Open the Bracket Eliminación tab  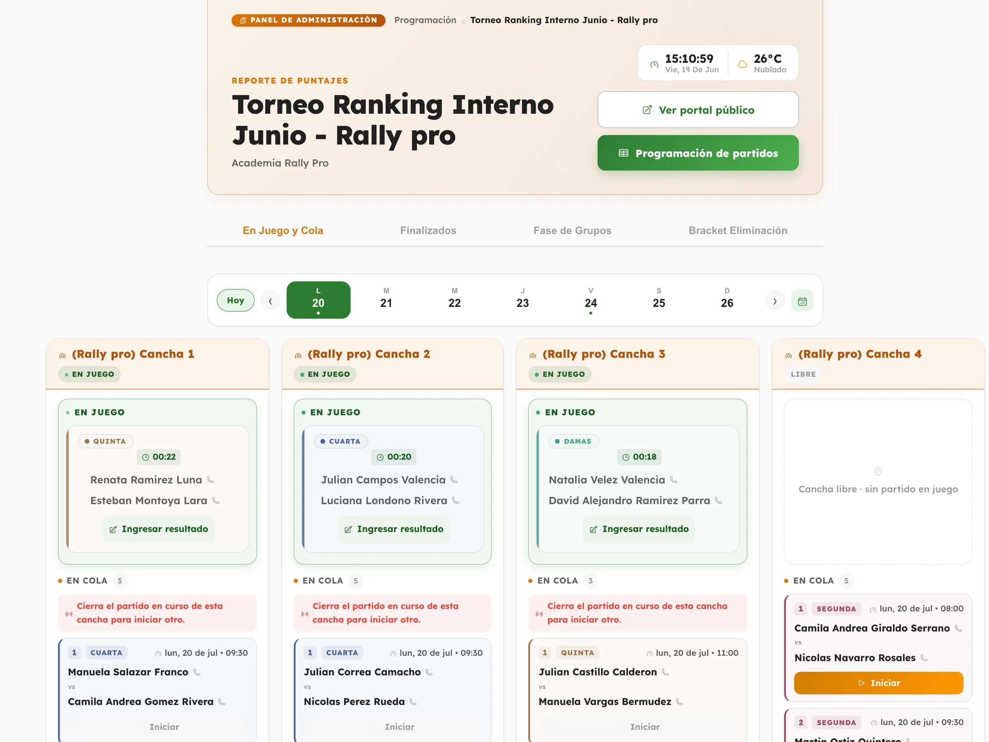(x=738, y=230)
